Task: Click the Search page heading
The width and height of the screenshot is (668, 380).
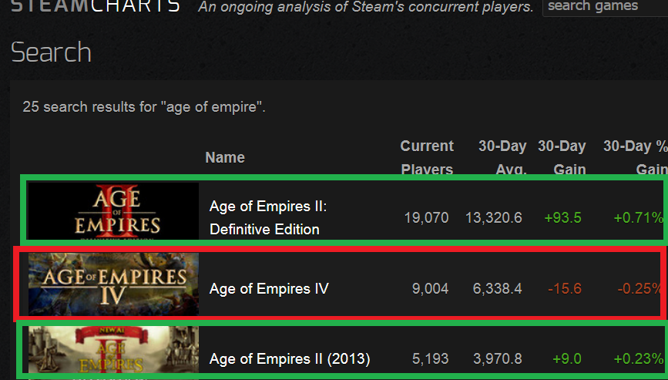Action: [x=51, y=52]
